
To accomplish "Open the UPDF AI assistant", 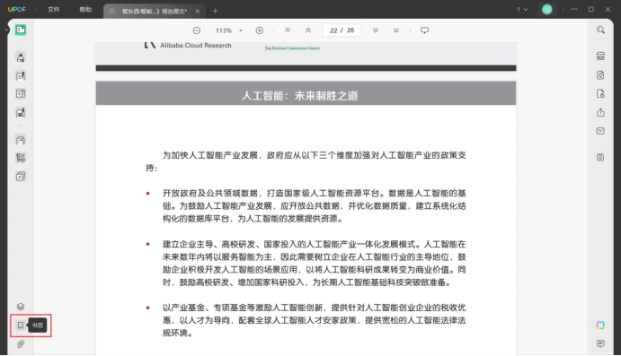I will click(601, 326).
